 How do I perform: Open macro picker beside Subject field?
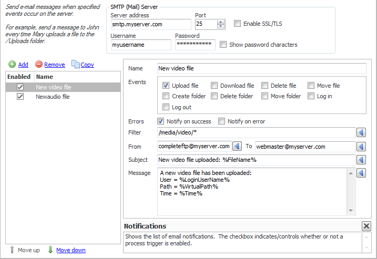click(361, 160)
